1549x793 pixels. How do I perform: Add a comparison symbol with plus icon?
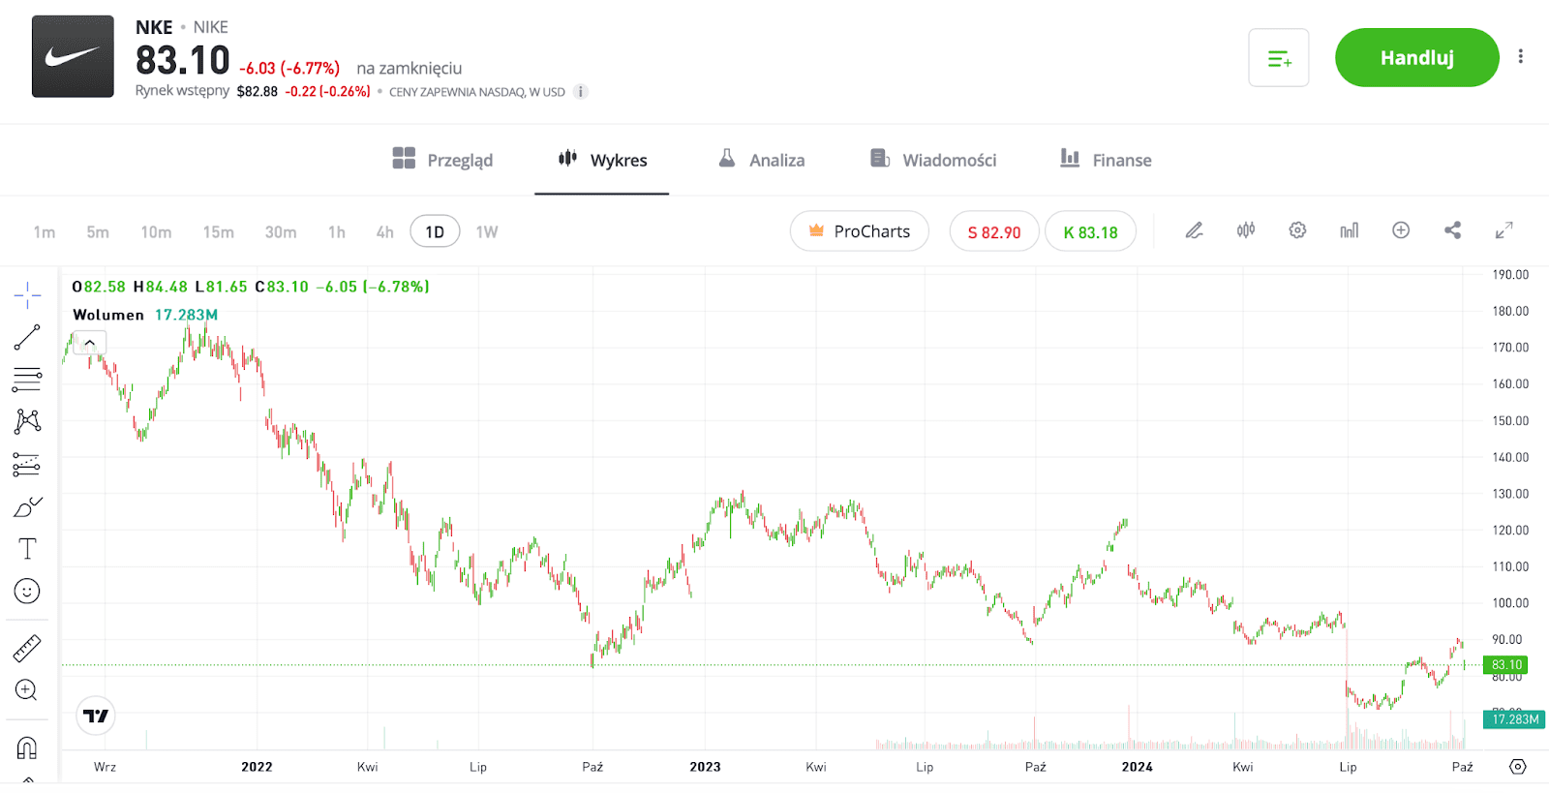(x=1401, y=230)
